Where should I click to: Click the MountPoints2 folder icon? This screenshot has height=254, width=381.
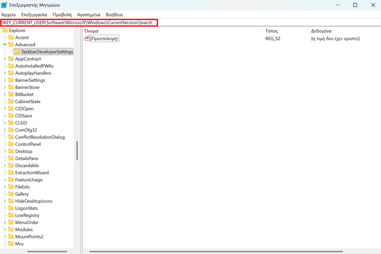pos(11,237)
